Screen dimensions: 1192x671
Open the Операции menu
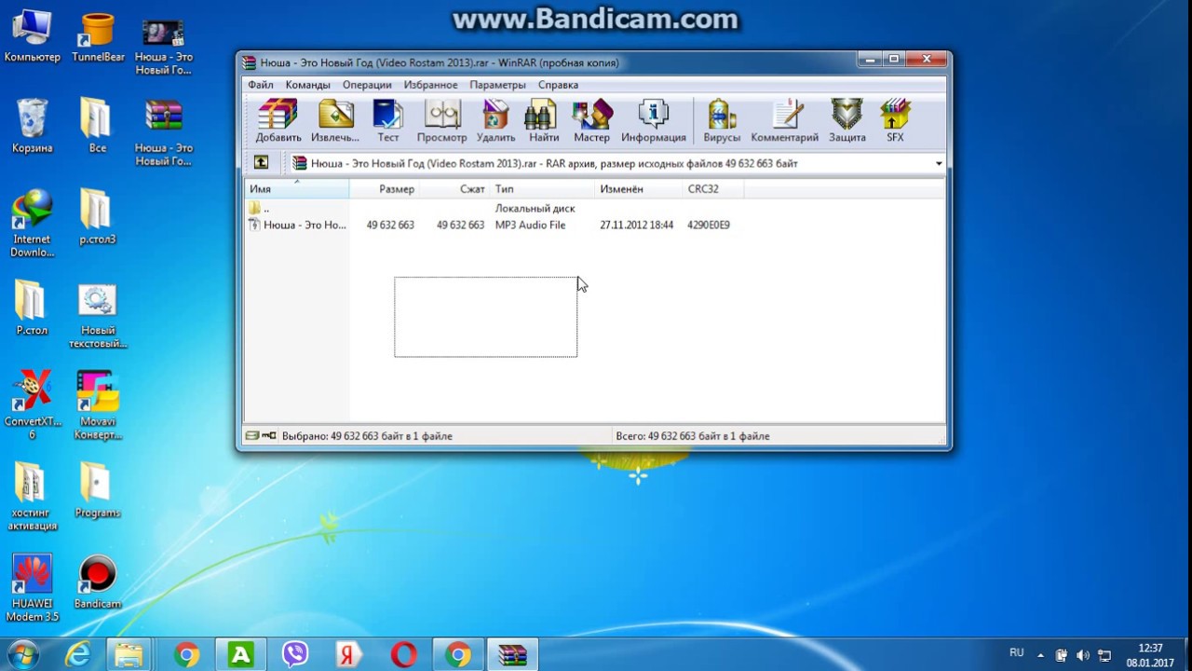[367, 85]
